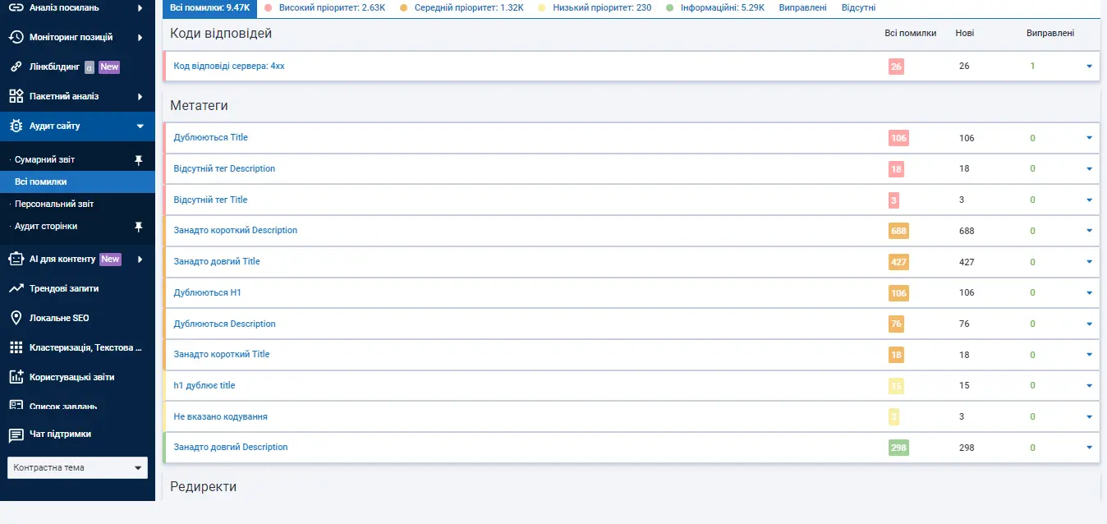Click the Кластеризація grid icon
The image size is (1107, 524).
click(x=16, y=347)
